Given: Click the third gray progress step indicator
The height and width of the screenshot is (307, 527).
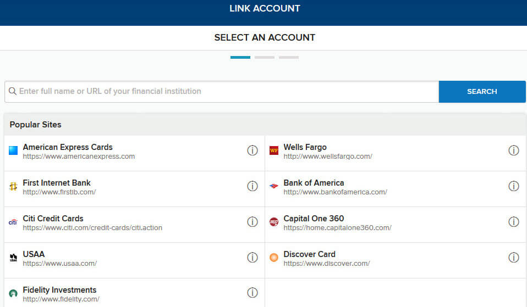Looking at the screenshot, I should 289,57.
